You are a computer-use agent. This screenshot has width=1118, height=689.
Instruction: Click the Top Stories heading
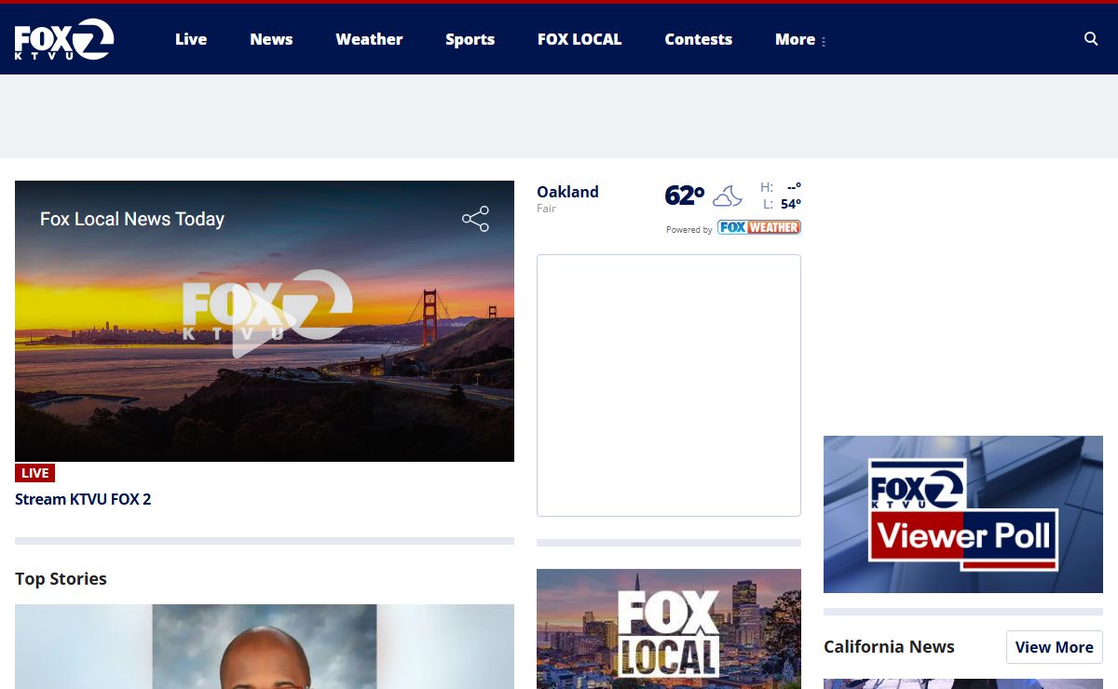click(x=61, y=578)
